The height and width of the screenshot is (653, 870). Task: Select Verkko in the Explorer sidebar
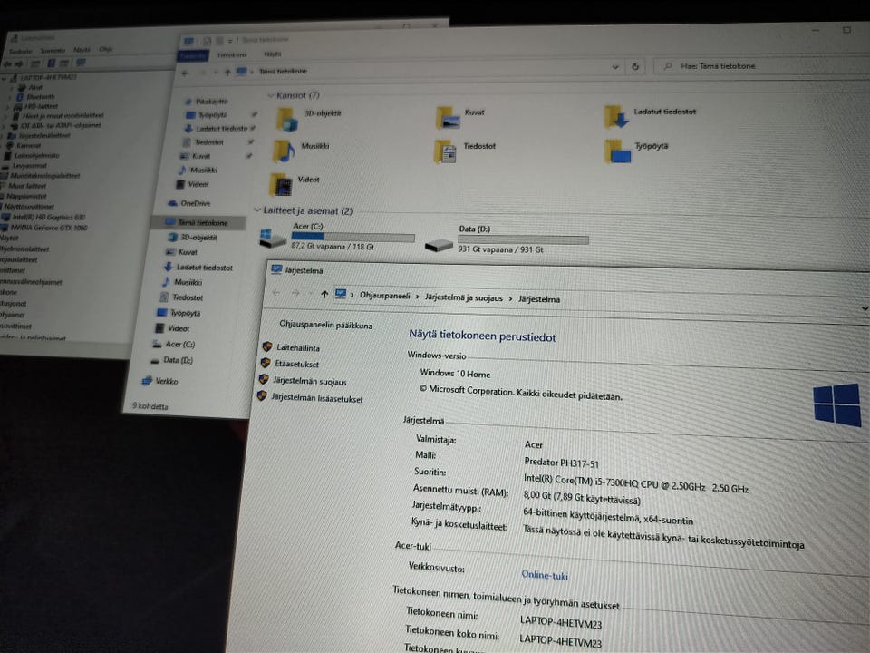[160, 381]
